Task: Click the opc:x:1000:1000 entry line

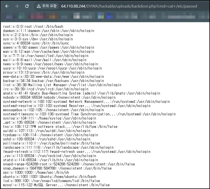Action: pyautogui.click(x=36, y=172)
